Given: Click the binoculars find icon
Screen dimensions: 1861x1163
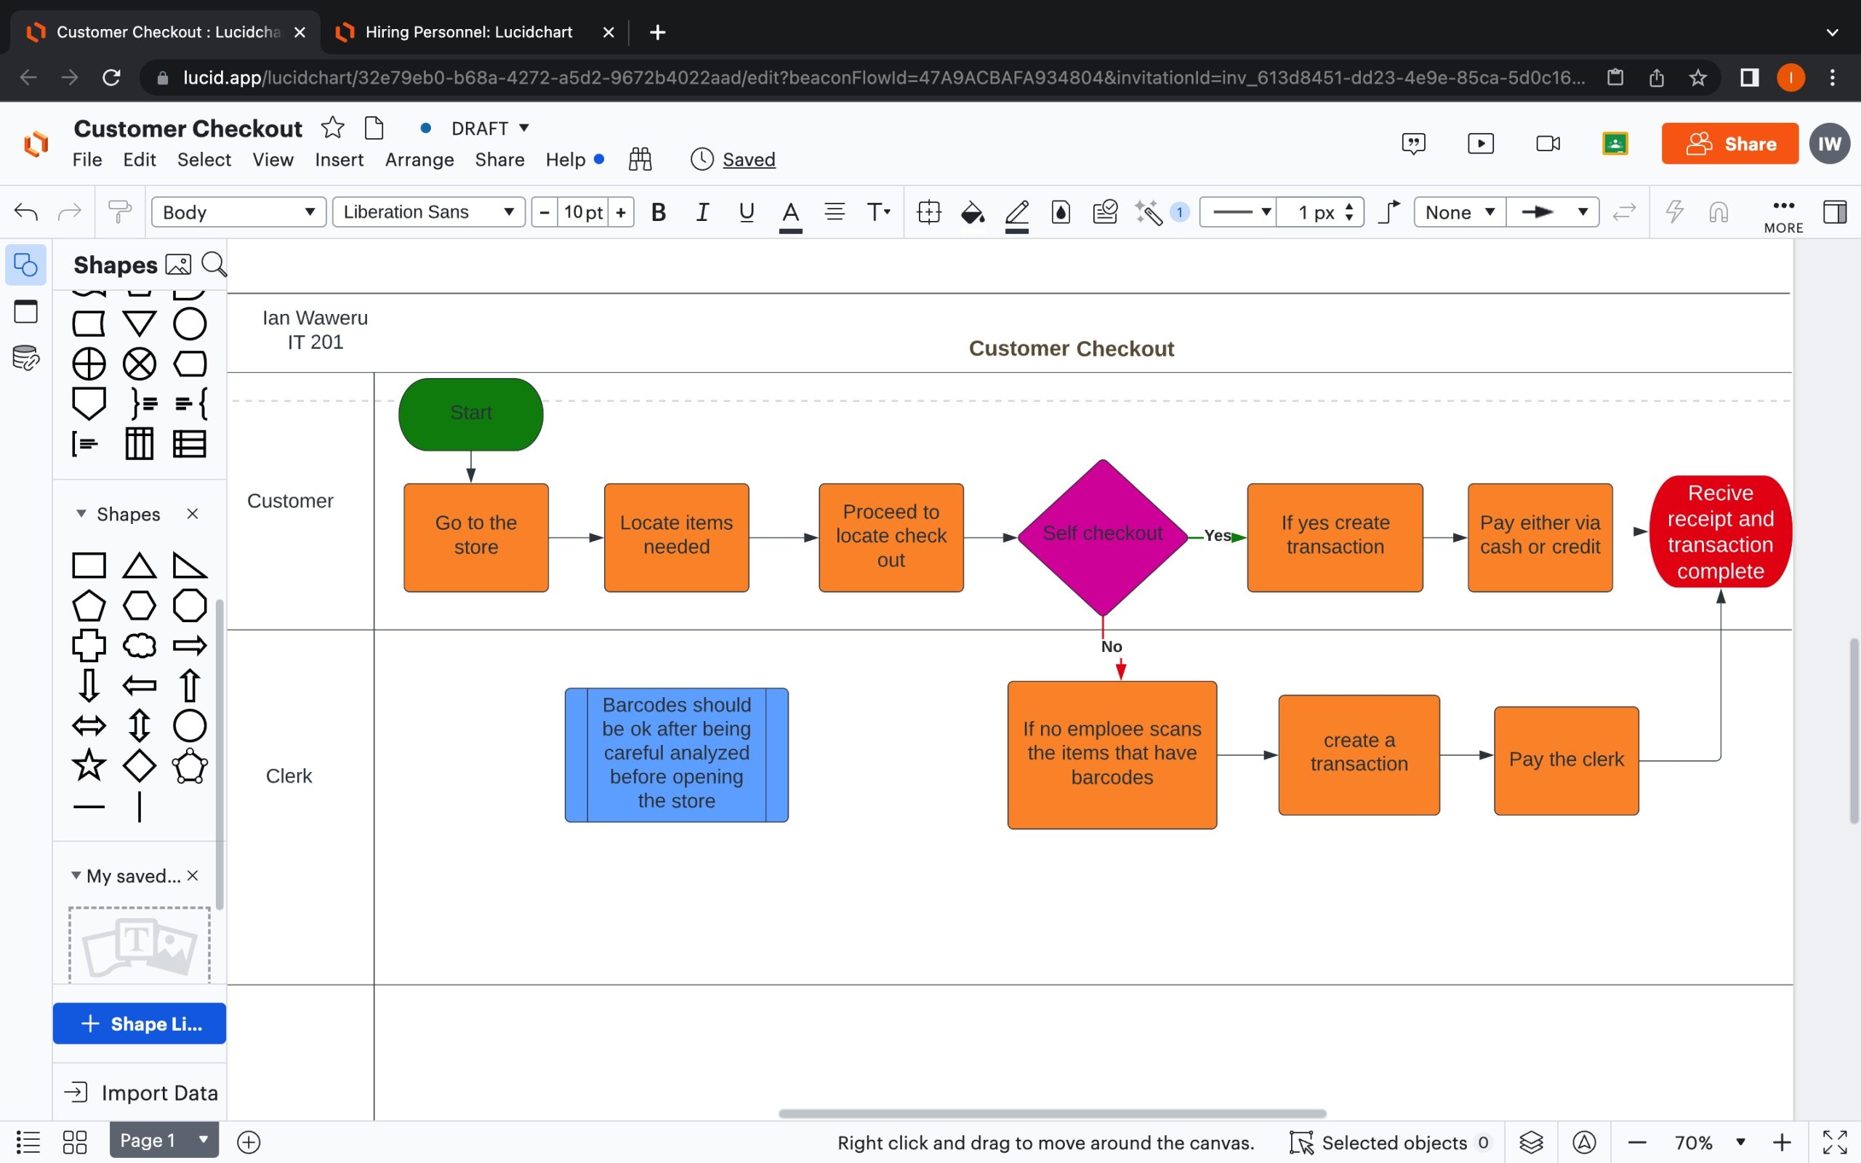Looking at the screenshot, I should 640,159.
